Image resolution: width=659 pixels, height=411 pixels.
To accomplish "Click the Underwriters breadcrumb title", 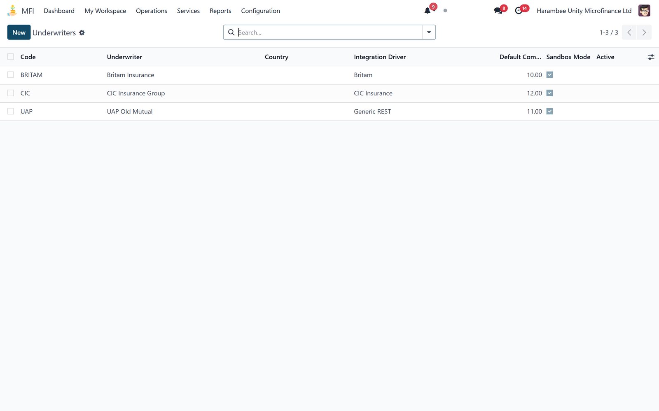I will point(54,32).
